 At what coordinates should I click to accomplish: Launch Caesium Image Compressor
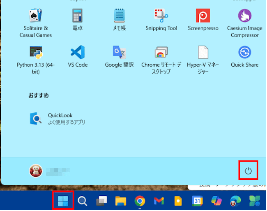pyautogui.click(x=245, y=23)
